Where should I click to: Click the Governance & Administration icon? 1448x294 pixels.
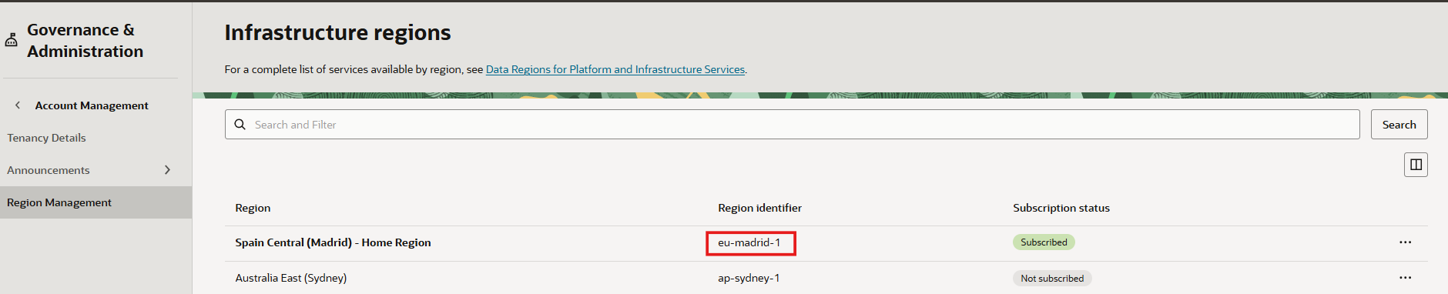click(x=11, y=40)
